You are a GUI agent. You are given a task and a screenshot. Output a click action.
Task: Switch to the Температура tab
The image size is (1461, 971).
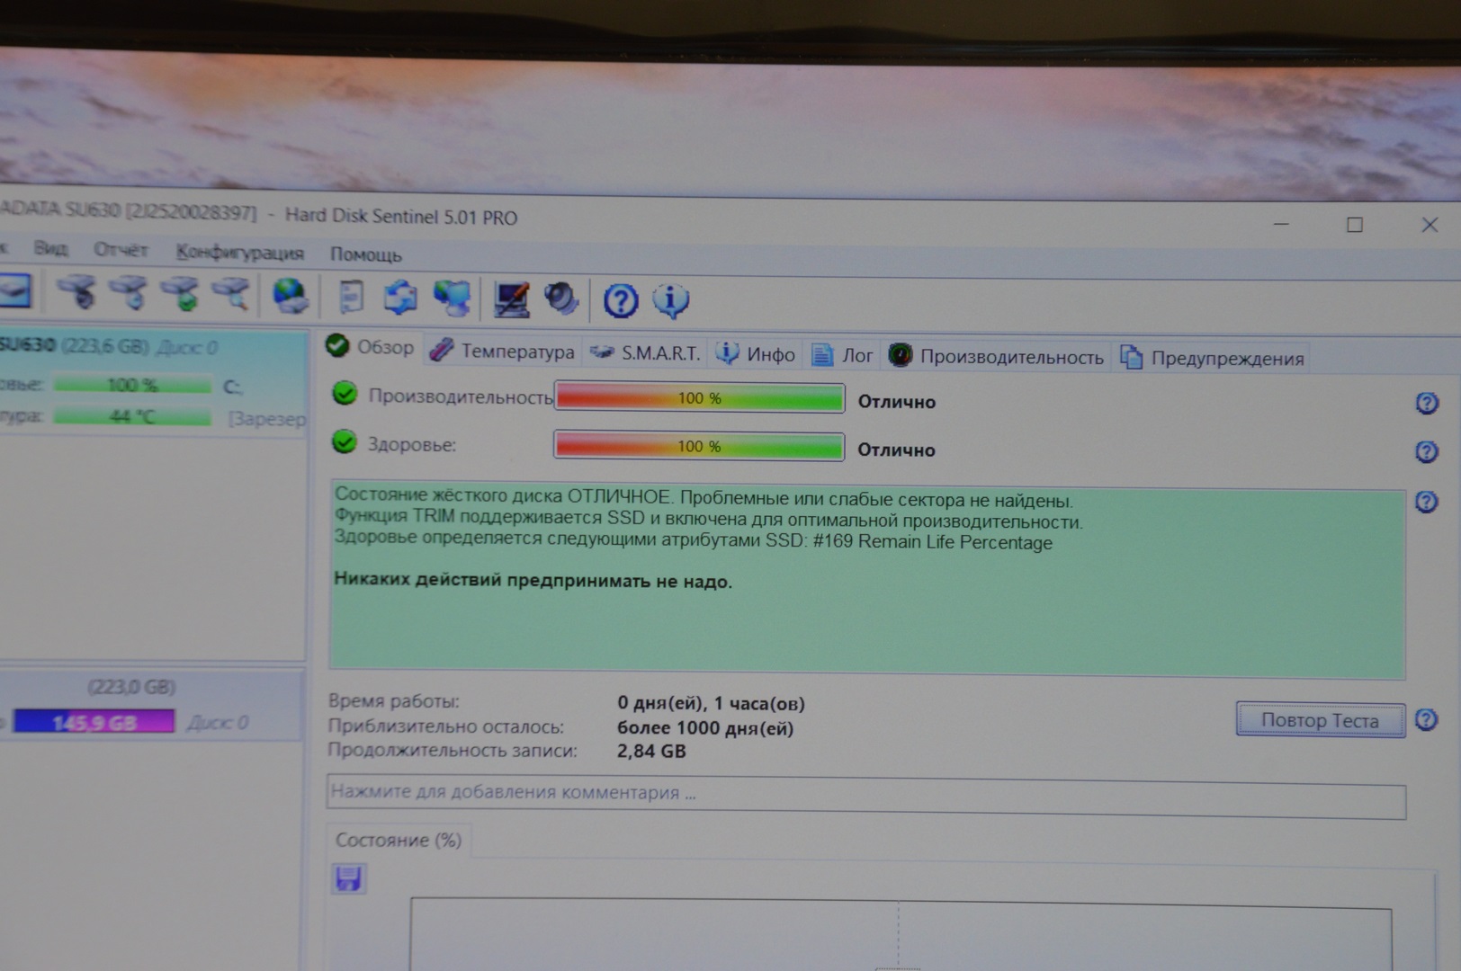503,352
